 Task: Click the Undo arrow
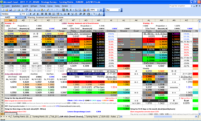click(52, 10)
